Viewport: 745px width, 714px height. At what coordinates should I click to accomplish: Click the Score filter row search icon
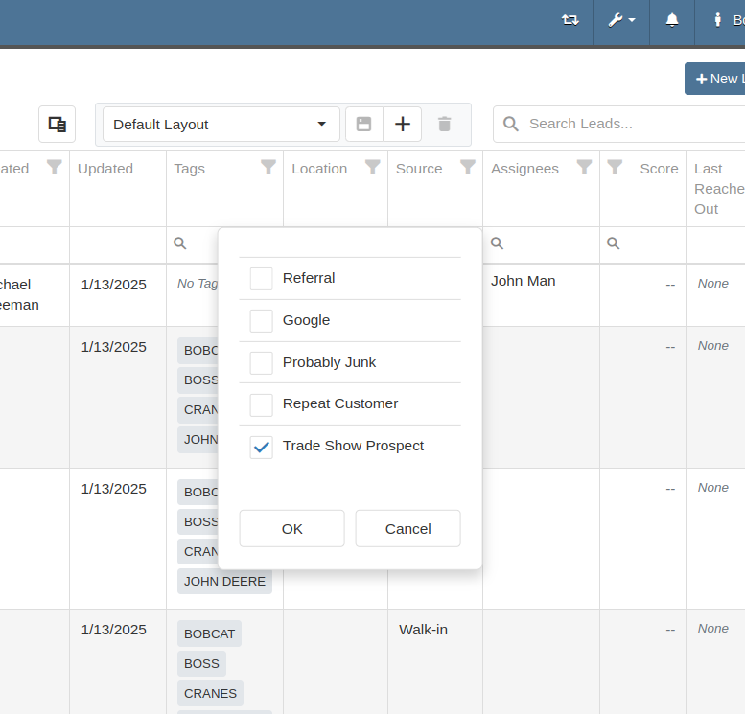click(614, 243)
